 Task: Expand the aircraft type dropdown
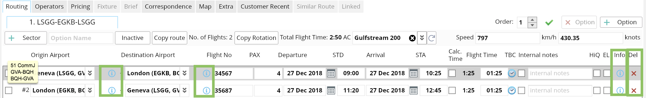422,38
